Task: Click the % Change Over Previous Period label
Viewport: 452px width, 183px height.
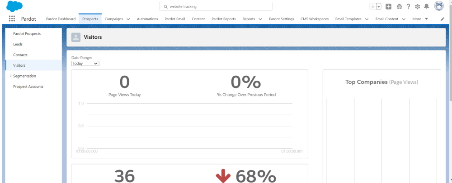Action: [246, 95]
